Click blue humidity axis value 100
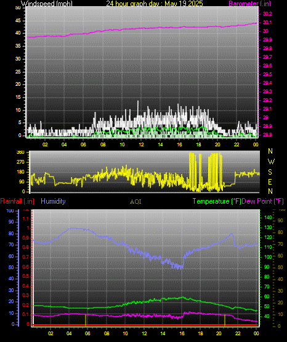 pos(10,211)
